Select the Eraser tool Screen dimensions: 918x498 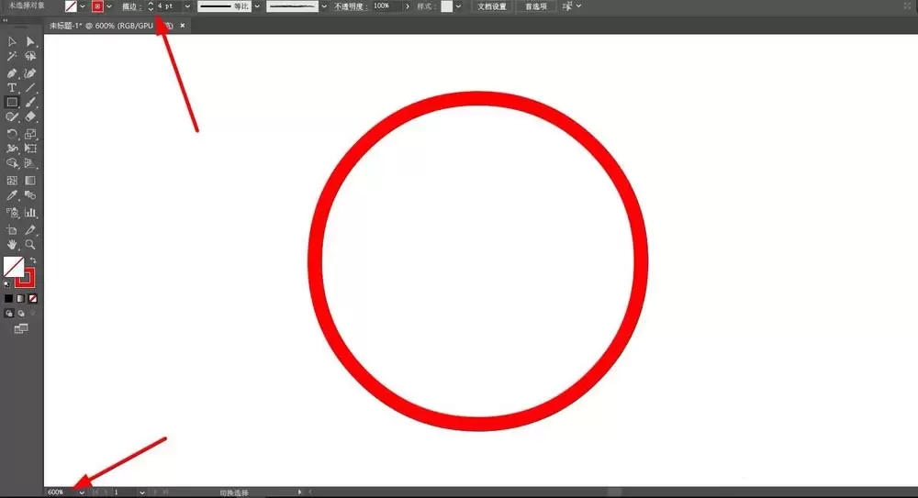click(30, 117)
